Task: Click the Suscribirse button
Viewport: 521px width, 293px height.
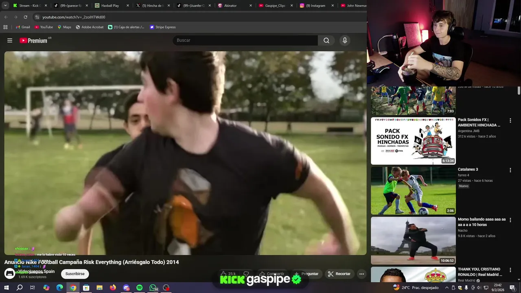Action: (75, 274)
